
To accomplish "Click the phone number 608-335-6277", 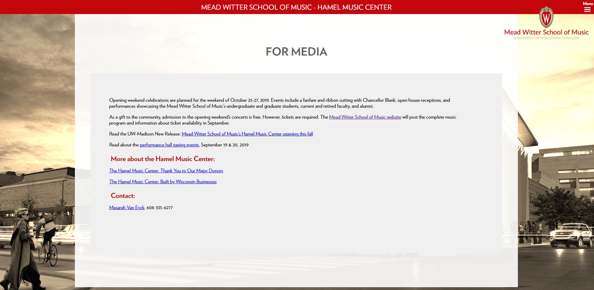I will (x=159, y=208).
